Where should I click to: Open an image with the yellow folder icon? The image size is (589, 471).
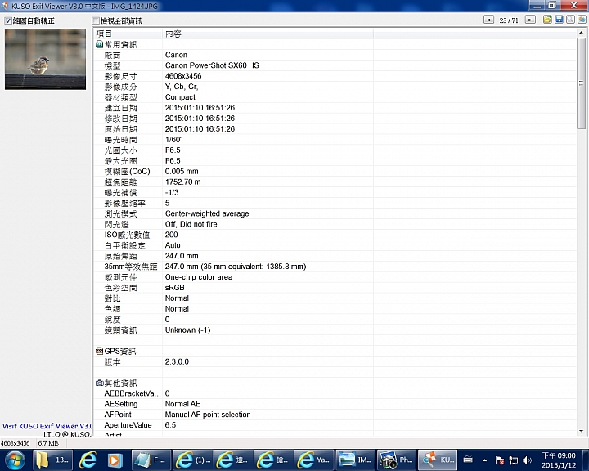[547, 20]
